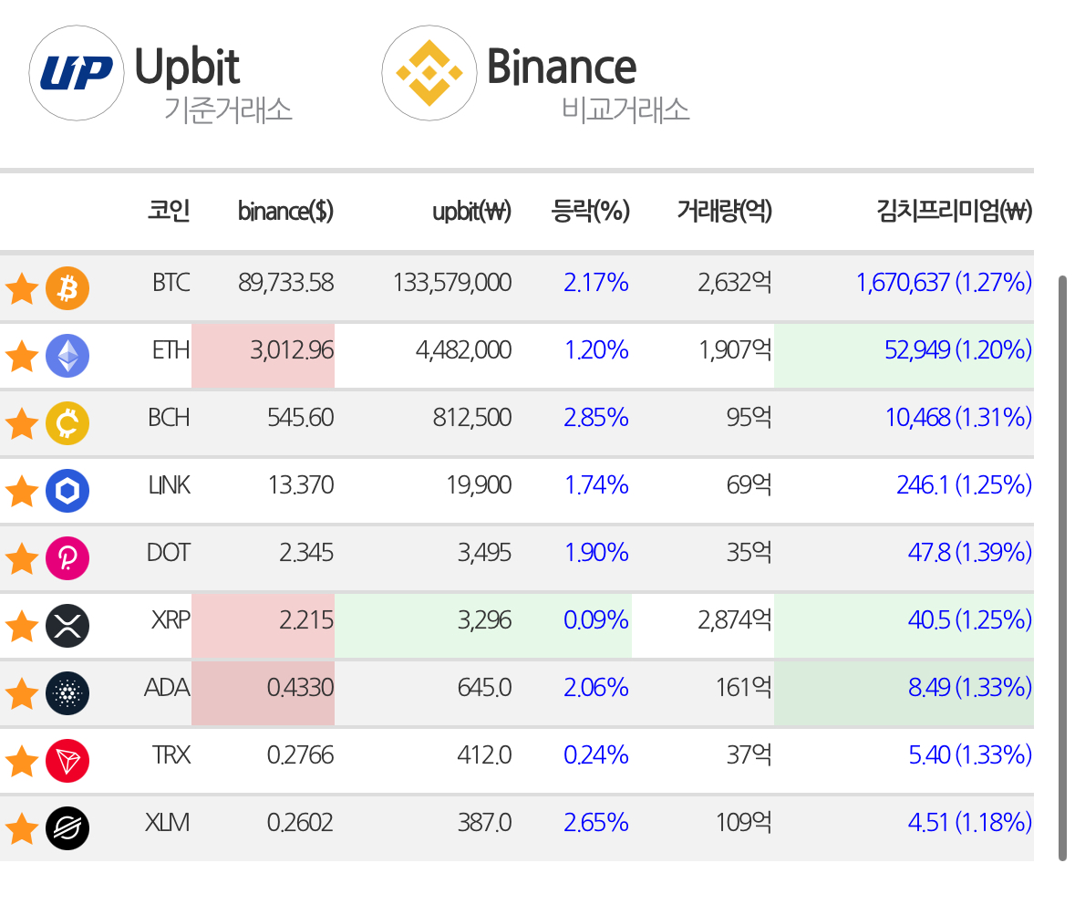Image resolution: width=1075 pixels, height=915 pixels.
Task: Click the Tron coin icon
Action: (x=67, y=762)
